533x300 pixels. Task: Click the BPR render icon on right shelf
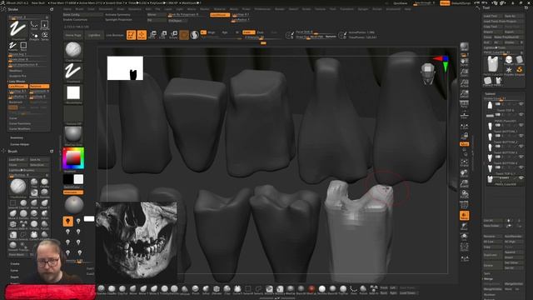[464, 47]
